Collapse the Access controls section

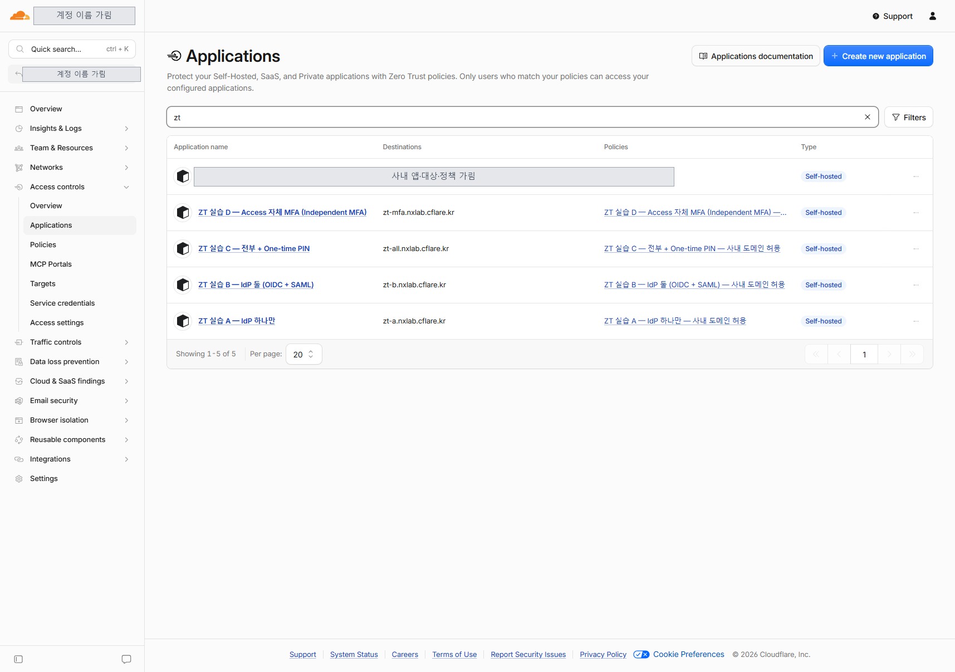[72, 187]
